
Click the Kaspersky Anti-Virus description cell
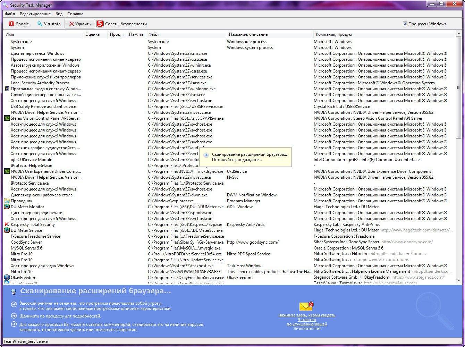coord(246,225)
